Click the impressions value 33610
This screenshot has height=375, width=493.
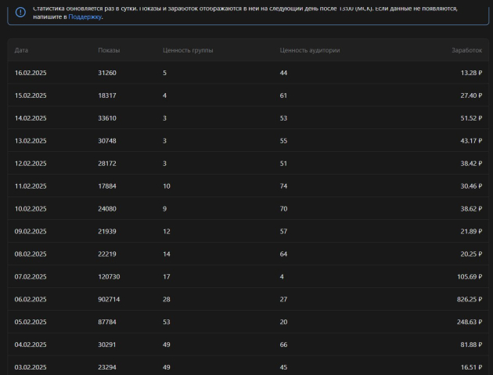click(107, 118)
